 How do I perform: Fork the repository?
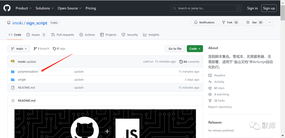(230, 22)
